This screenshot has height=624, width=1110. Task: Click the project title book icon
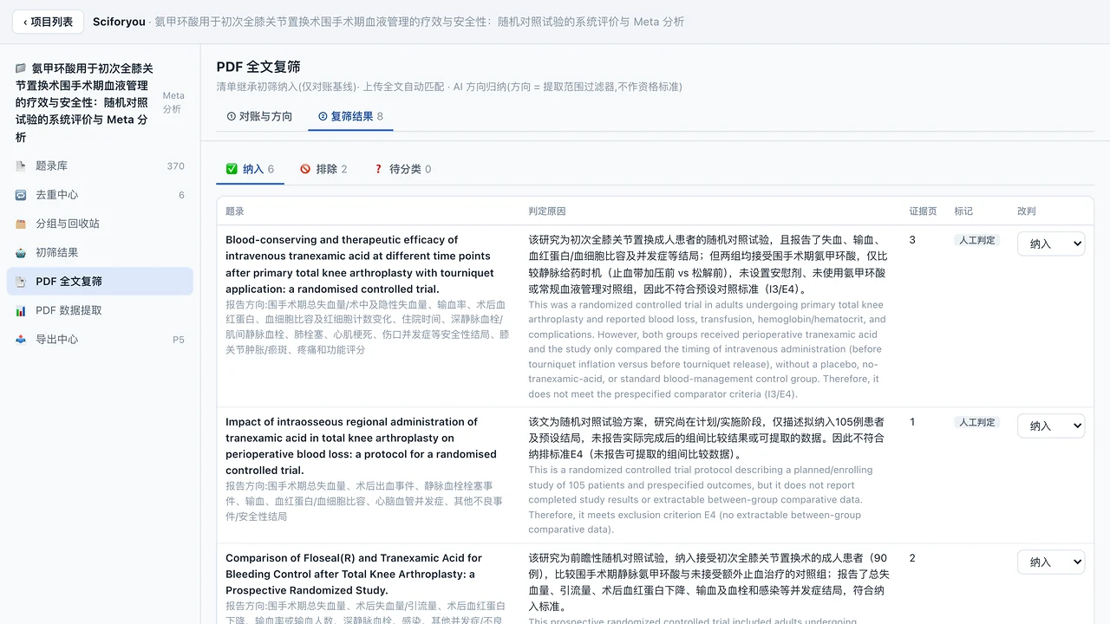(21, 68)
